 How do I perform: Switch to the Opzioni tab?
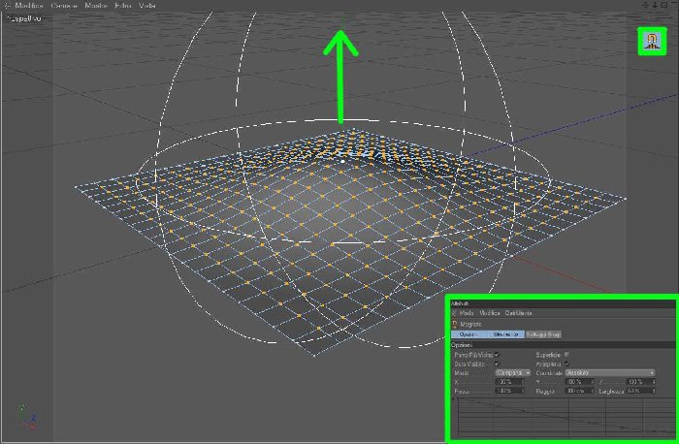(469, 334)
